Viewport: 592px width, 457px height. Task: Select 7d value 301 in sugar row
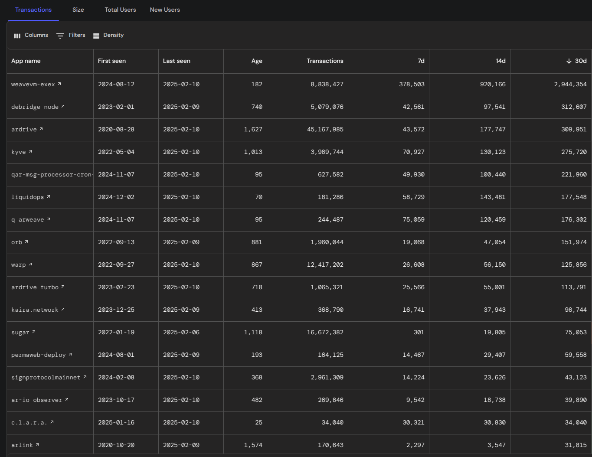pyautogui.click(x=419, y=332)
